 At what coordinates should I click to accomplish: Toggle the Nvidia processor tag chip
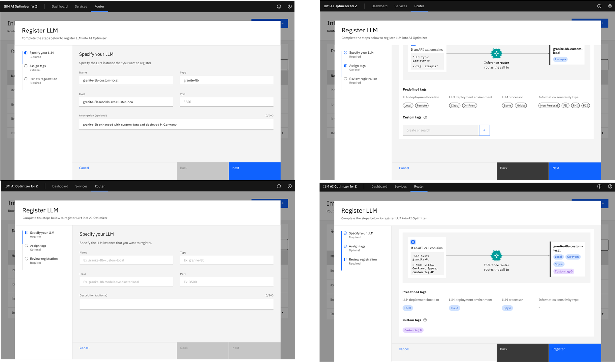click(521, 106)
